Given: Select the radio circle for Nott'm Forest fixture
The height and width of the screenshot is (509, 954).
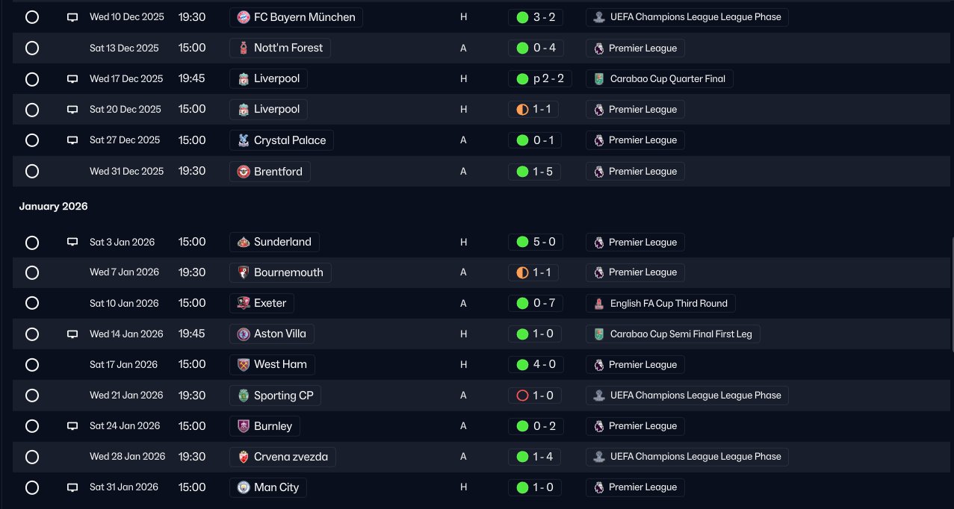Looking at the screenshot, I should 32,48.
